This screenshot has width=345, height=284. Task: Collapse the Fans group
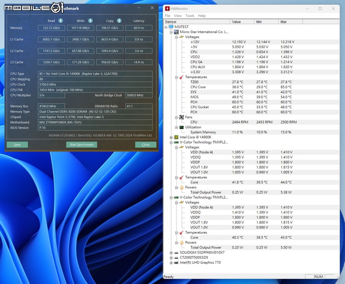click(176, 117)
